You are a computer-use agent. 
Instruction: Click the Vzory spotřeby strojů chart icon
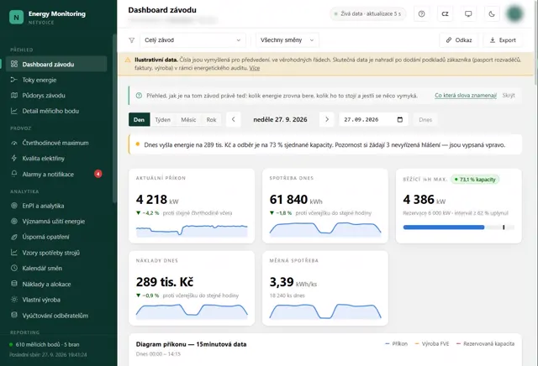click(14, 253)
